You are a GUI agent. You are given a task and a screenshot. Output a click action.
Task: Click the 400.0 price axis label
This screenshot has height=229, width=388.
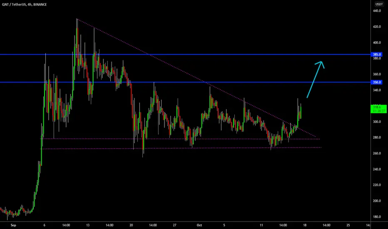[x=377, y=42]
